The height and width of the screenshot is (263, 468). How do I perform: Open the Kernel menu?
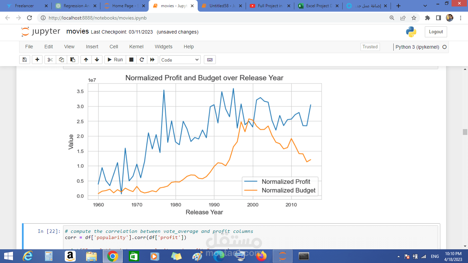pos(136,47)
